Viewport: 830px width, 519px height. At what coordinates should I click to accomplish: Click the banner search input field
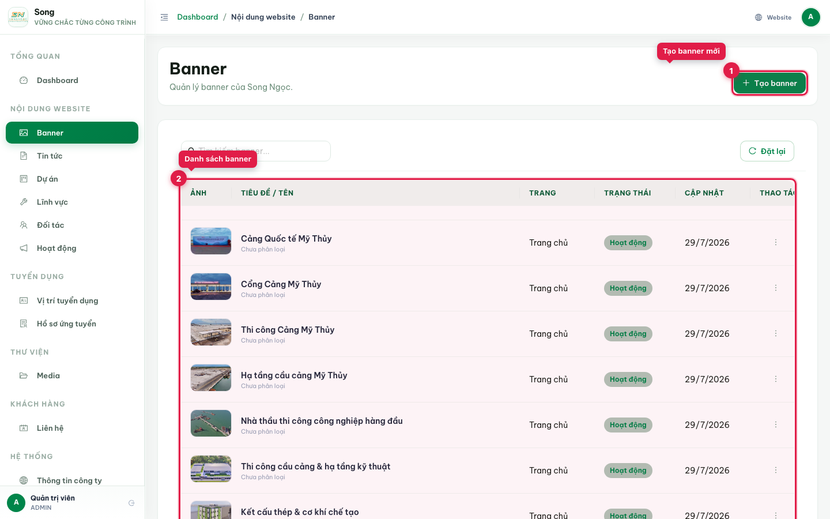[256, 151]
